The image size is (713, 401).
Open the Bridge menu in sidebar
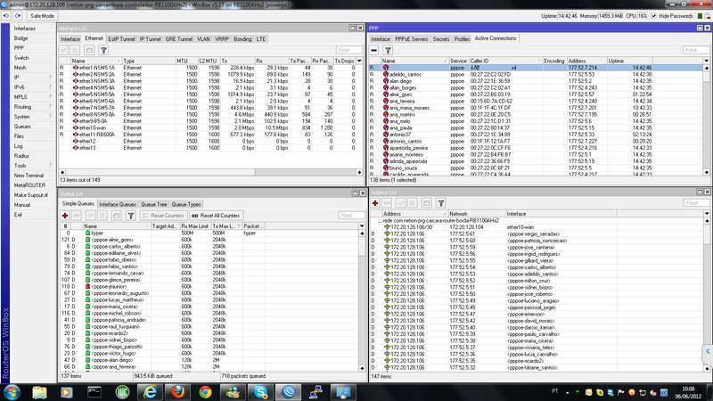tap(20, 38)
